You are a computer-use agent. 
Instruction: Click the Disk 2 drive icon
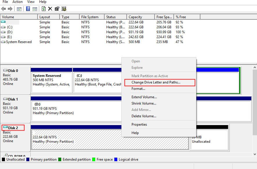coord(6,127)
